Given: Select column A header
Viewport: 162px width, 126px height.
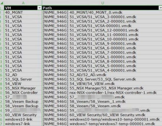Looking at the screenshot, I should (23, 3).
